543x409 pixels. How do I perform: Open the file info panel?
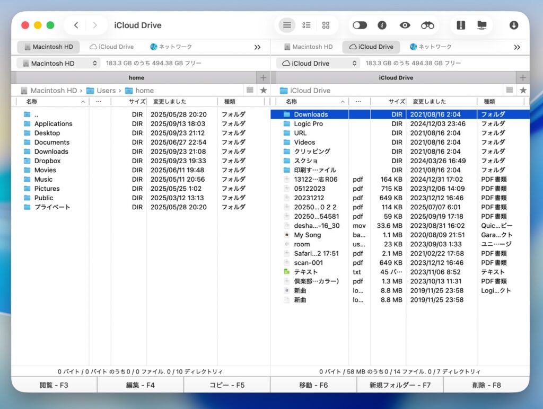(x=382, y=25)
